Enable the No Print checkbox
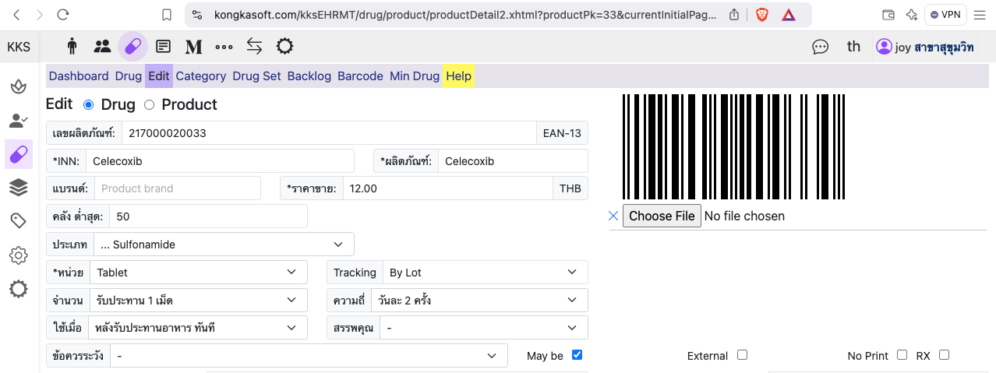The width and height of the screenshot is (996, 373). coord(902,355)
